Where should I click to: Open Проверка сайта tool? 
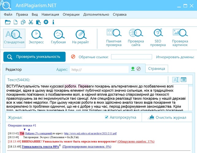tap(136, 38)
